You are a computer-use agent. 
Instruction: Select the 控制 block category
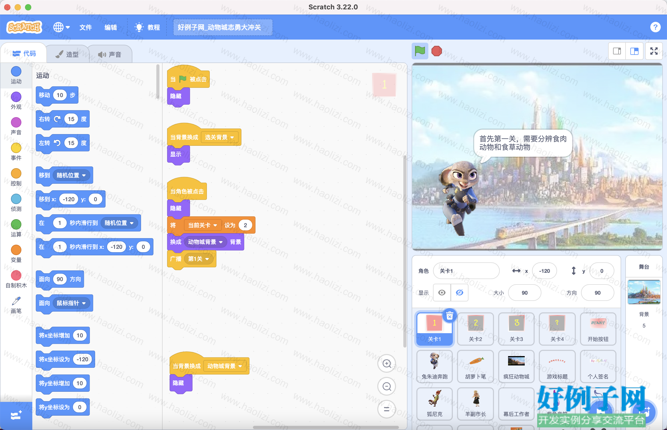click(x=16, y=177)
